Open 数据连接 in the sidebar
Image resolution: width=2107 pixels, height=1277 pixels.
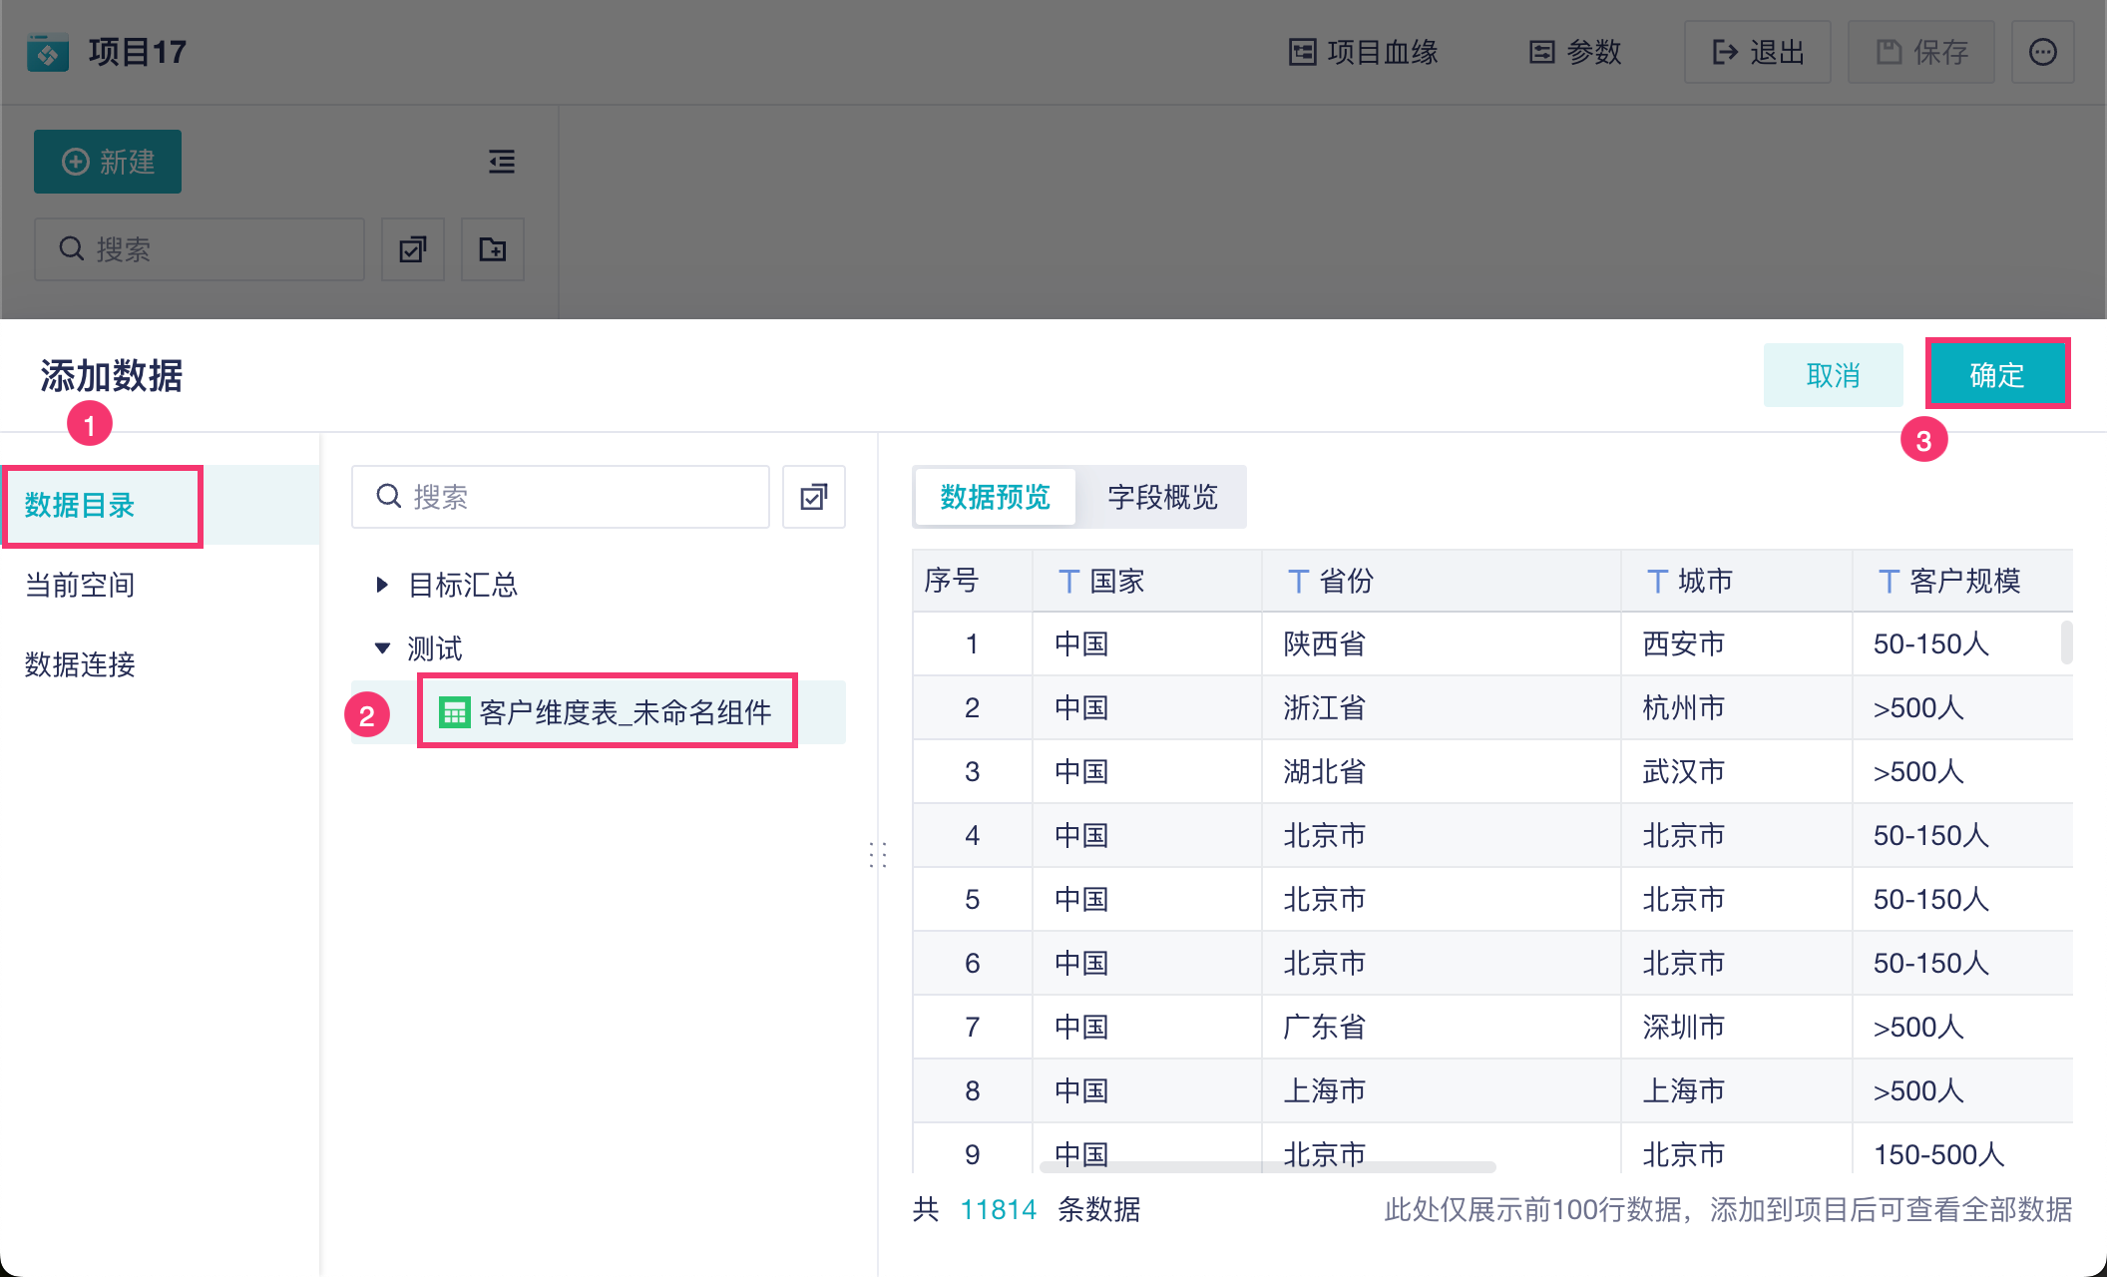tap(80, 664)
